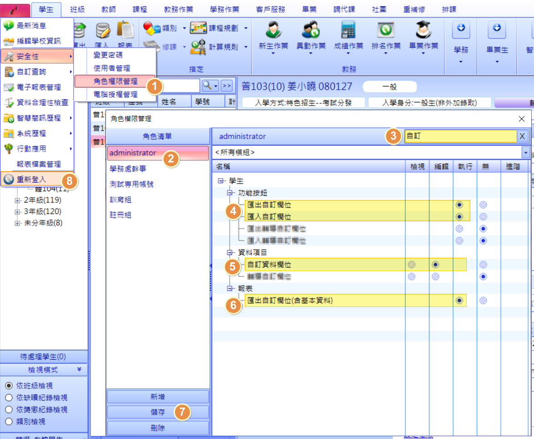Click the 新增 role button
This screenshot has height=439, width=534.
158,397
